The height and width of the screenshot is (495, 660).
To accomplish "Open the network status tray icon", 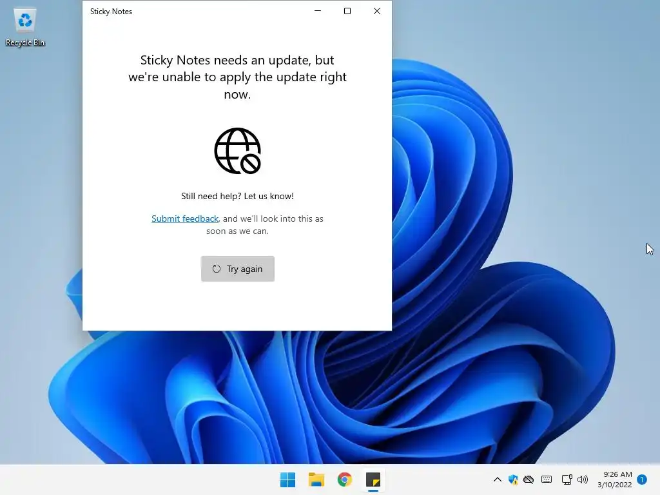I will [567, 480].
